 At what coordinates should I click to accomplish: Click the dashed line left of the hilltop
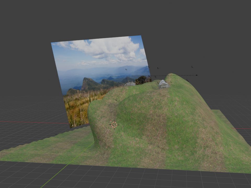131,76
